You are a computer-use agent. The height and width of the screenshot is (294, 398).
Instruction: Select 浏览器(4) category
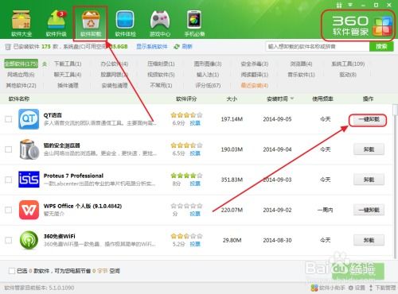tap(301, 64)
